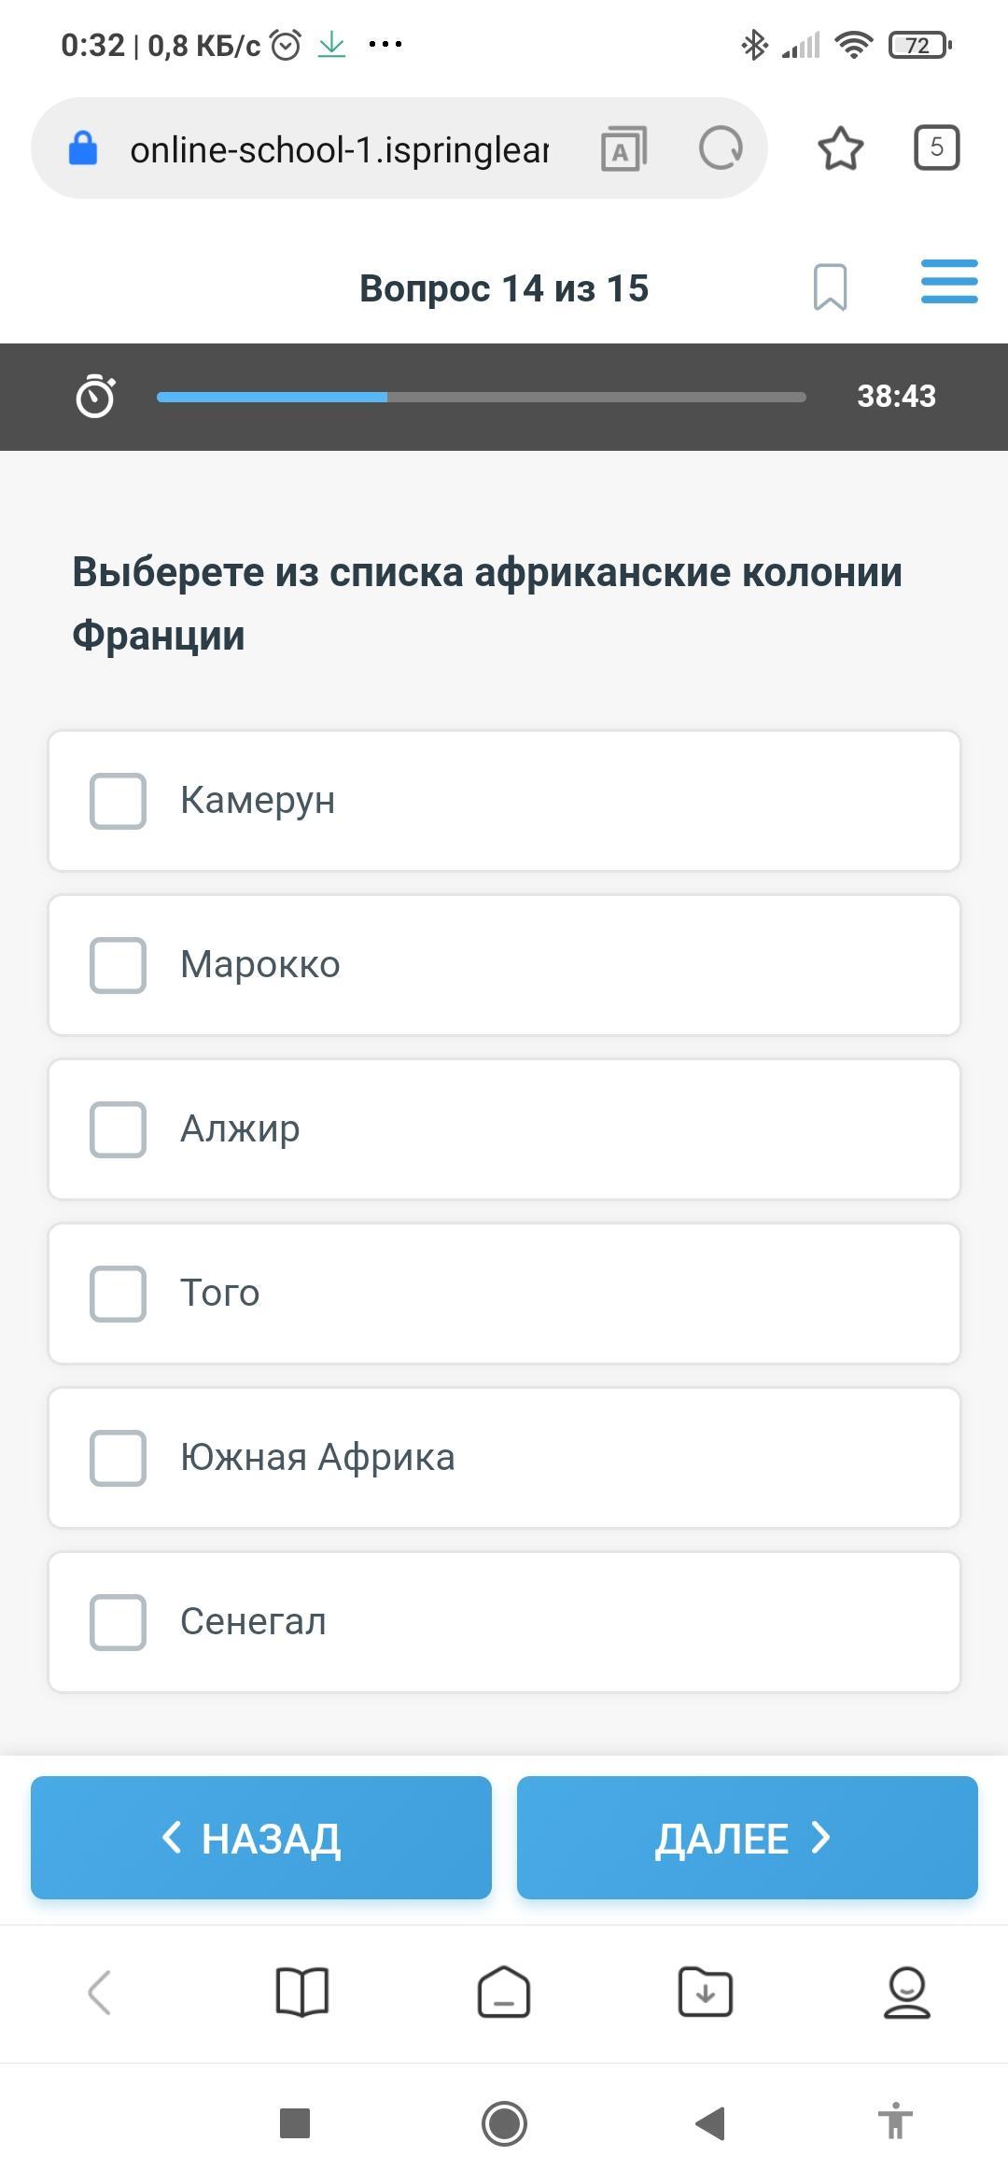Click the НАЗАД button
Viewport: 1008px width, 2184px height.
[261, 1838]
